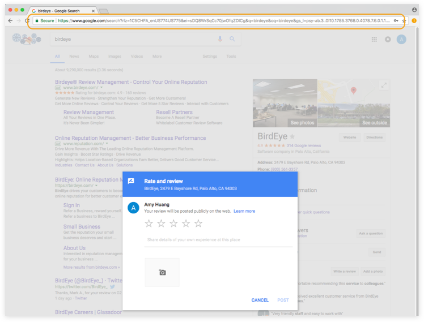This screenshot has width=424, height=322.
Task: Open search Tools
Action: point(231,57)
